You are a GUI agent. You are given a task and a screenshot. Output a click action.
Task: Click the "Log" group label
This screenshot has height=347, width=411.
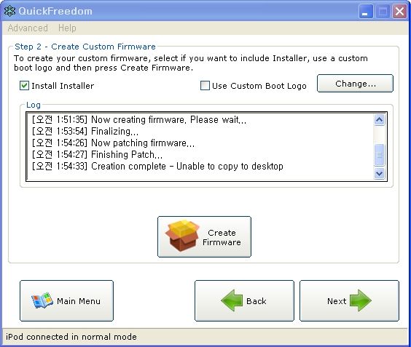pyautogui.click(x=34, y=105)
